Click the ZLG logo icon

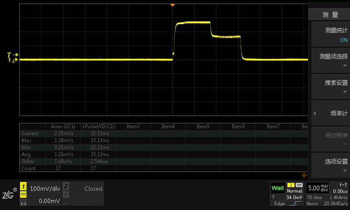[x=9, y=194]
